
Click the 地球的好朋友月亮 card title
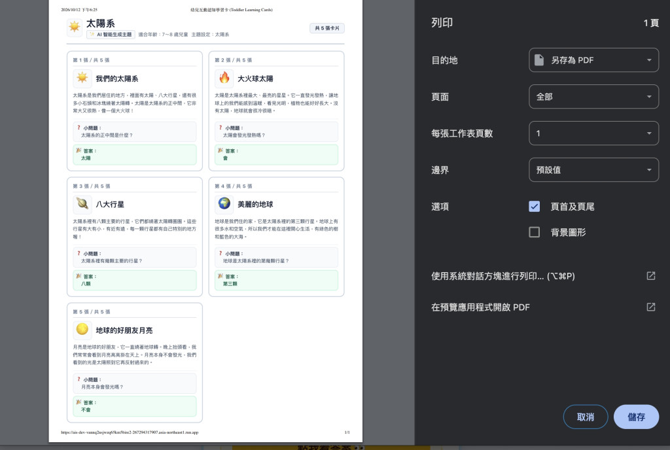coord(124,330)
